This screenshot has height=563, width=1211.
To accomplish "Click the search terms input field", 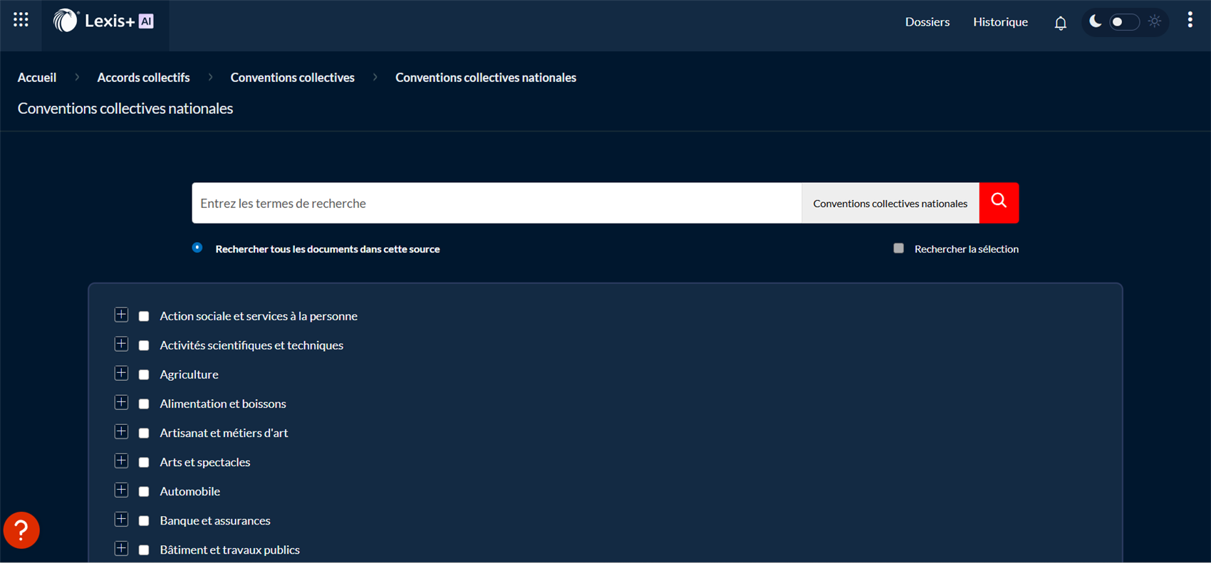I will click(496, 203).
